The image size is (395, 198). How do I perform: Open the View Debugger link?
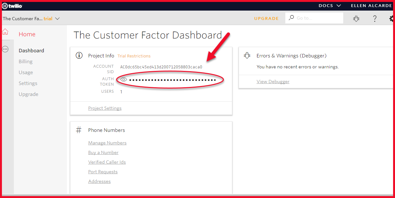click(273, 82)
